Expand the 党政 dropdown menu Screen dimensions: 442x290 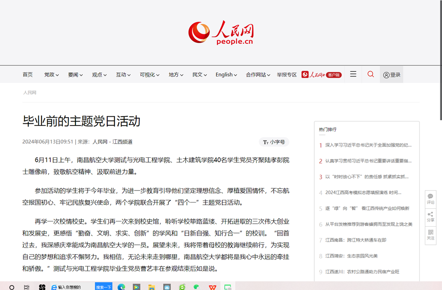(51, 75)
